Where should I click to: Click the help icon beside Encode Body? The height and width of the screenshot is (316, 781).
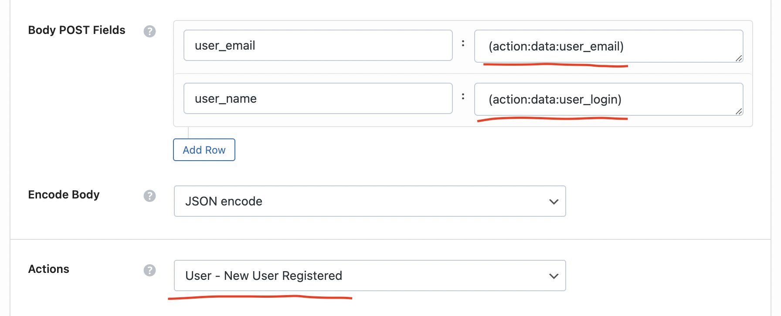pos(149,196)
